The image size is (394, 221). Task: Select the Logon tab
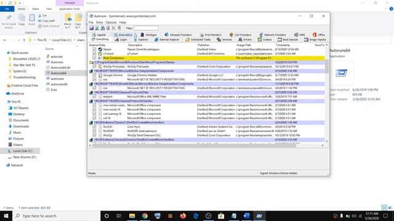(x=121, y=39)
